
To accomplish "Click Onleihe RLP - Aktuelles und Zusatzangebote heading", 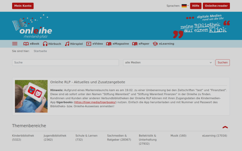I will pos(88,82).
